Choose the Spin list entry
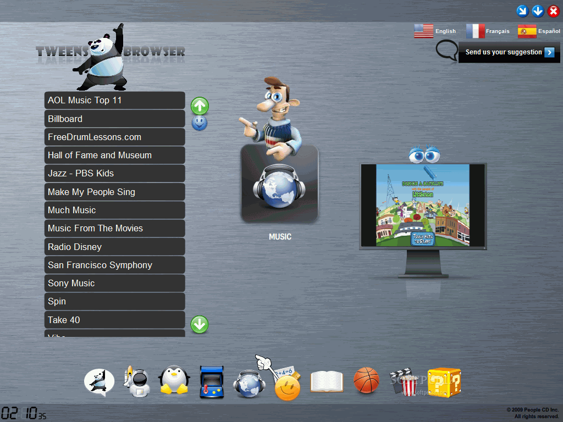This screenshot has width=563, height=422. [x=114, y=302]
